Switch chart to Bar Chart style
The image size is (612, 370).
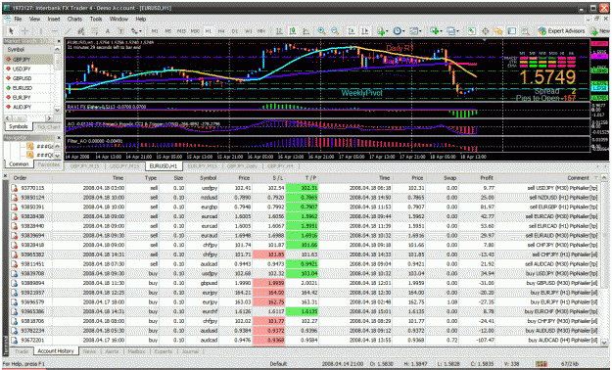click(279, 31)
